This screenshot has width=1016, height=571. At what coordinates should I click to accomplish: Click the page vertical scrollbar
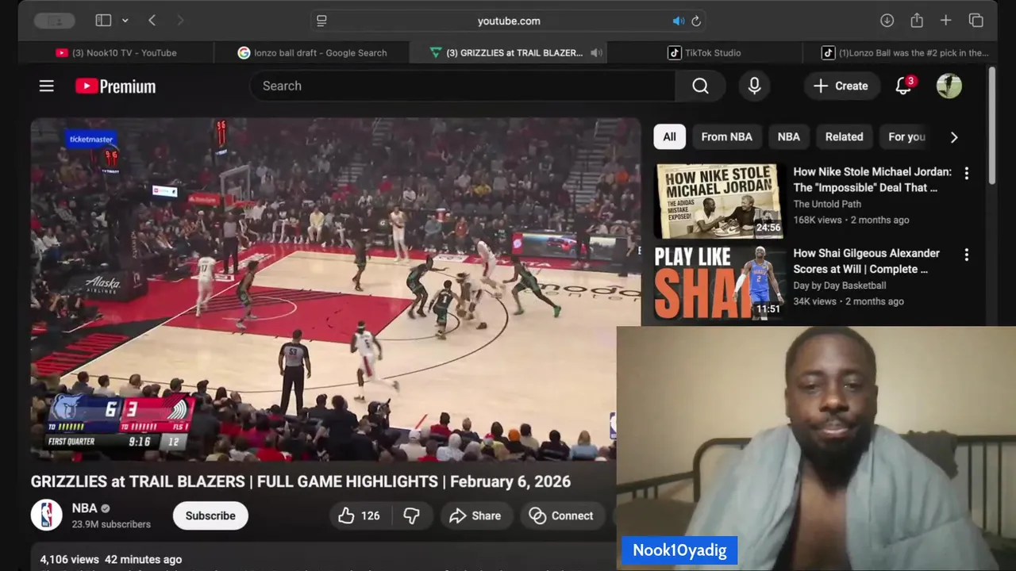(x=991, y=127)
